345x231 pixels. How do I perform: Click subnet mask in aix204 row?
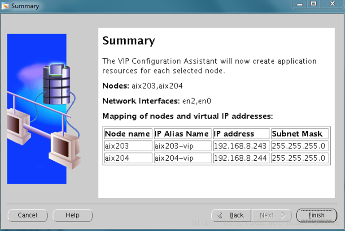click(x=300, y=158)
